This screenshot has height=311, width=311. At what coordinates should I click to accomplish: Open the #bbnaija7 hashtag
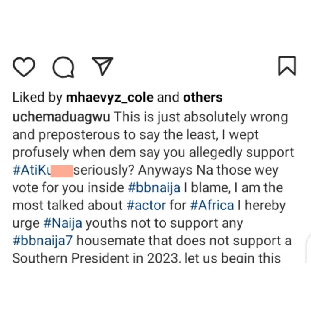[41, 241]
